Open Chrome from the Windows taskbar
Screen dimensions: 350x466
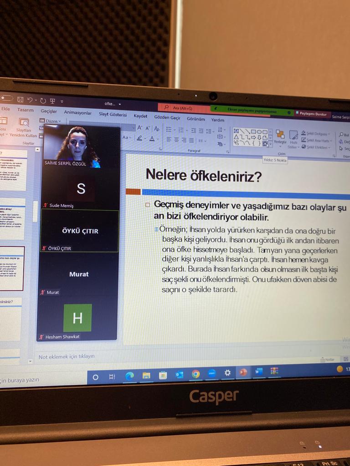[x=196, y=374]
